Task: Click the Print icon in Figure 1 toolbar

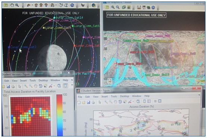Action: [93, 102]
